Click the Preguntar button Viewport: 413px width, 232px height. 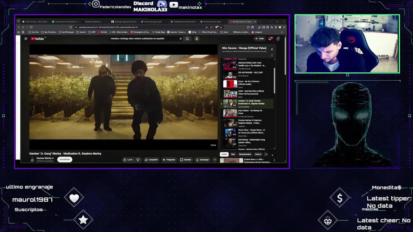[x=169, y=160]
